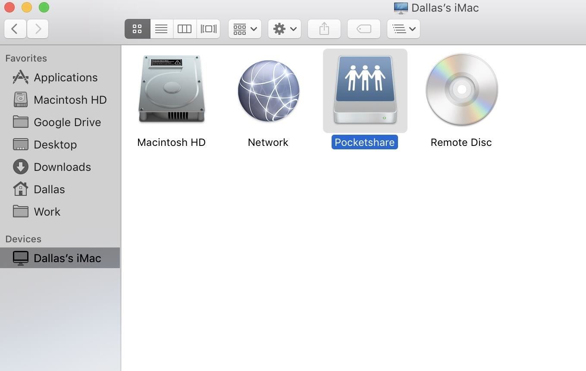Viewport: 586px width, 371px height.
Task: Select the Remote Disc icon
Action: (461, 90)
